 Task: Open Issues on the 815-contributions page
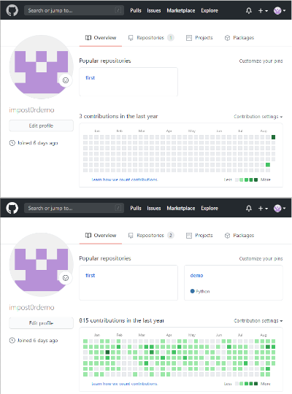pos(154,208)
